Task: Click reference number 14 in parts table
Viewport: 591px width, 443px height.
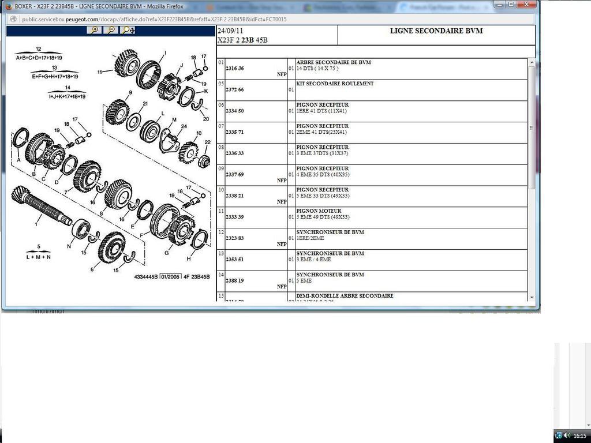Action: [x=221, y=275]
